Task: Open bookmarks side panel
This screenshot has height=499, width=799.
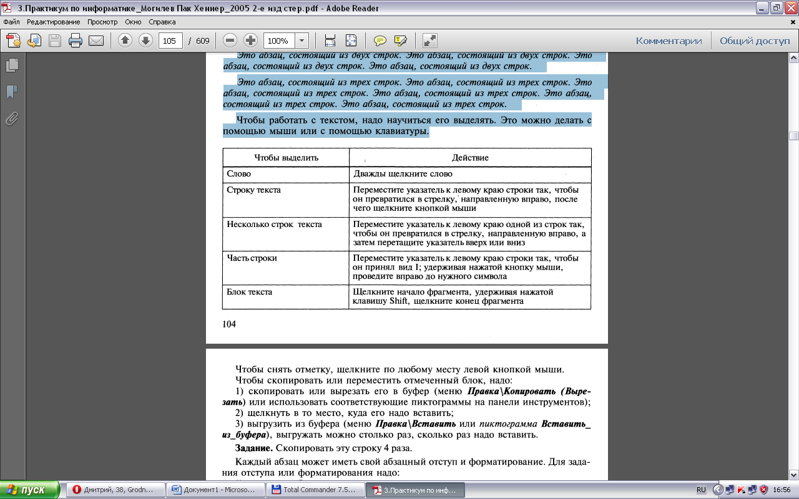Action: tap(12, 92)
